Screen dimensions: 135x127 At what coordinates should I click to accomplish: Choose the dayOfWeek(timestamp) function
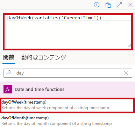pos(67,105)
